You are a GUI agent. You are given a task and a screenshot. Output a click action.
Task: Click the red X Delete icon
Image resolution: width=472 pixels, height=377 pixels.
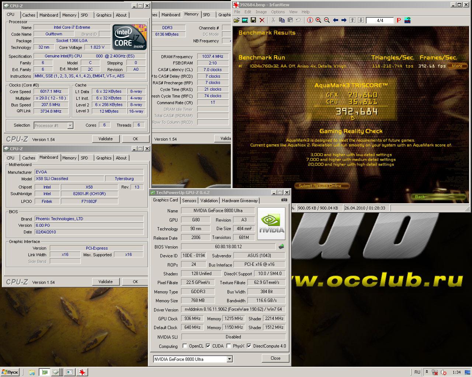click(262, 20)
